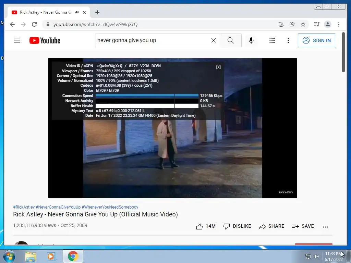Click Chrome taskbar button
The height and width of the screenshot is (263, 351).
coord(73,256)
